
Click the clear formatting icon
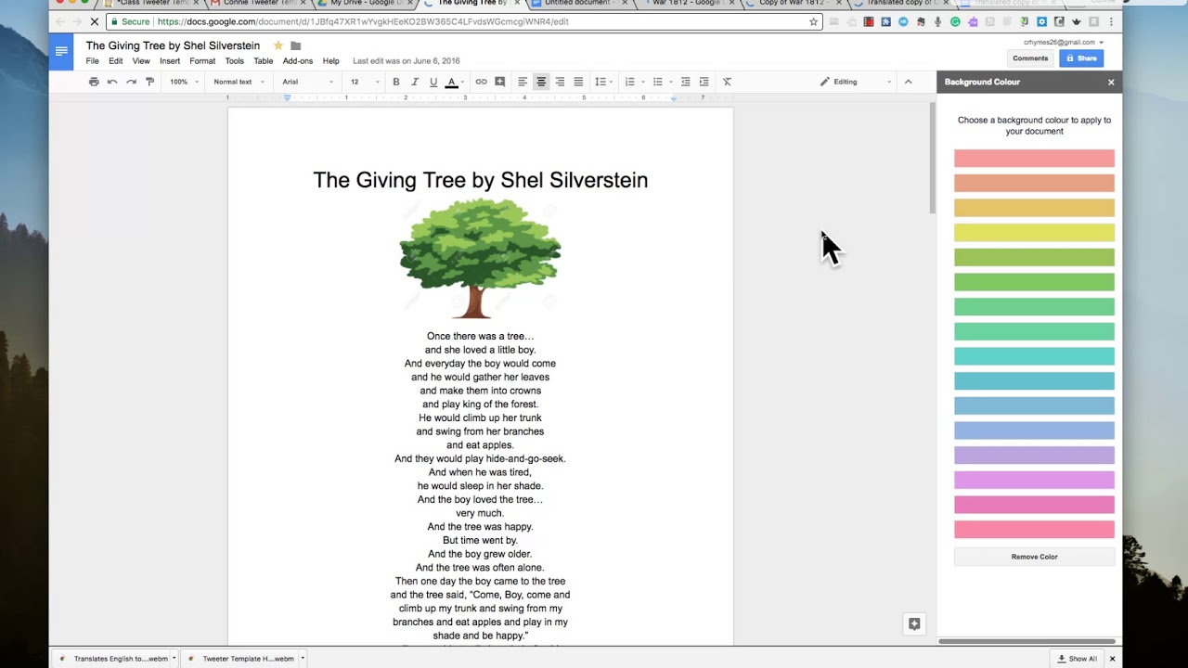click(727, 82)
